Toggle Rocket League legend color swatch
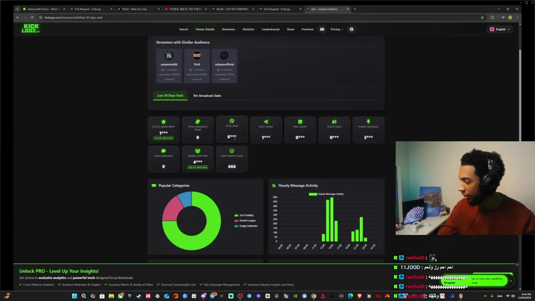Screen dimensions: 535x301 pyautogui.click(x=236, y=221)
